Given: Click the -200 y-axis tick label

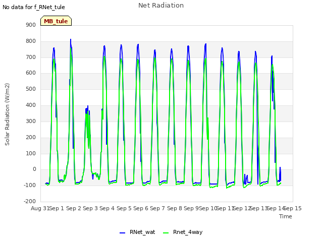Looking at the screenshot, I should click(30, 201).
